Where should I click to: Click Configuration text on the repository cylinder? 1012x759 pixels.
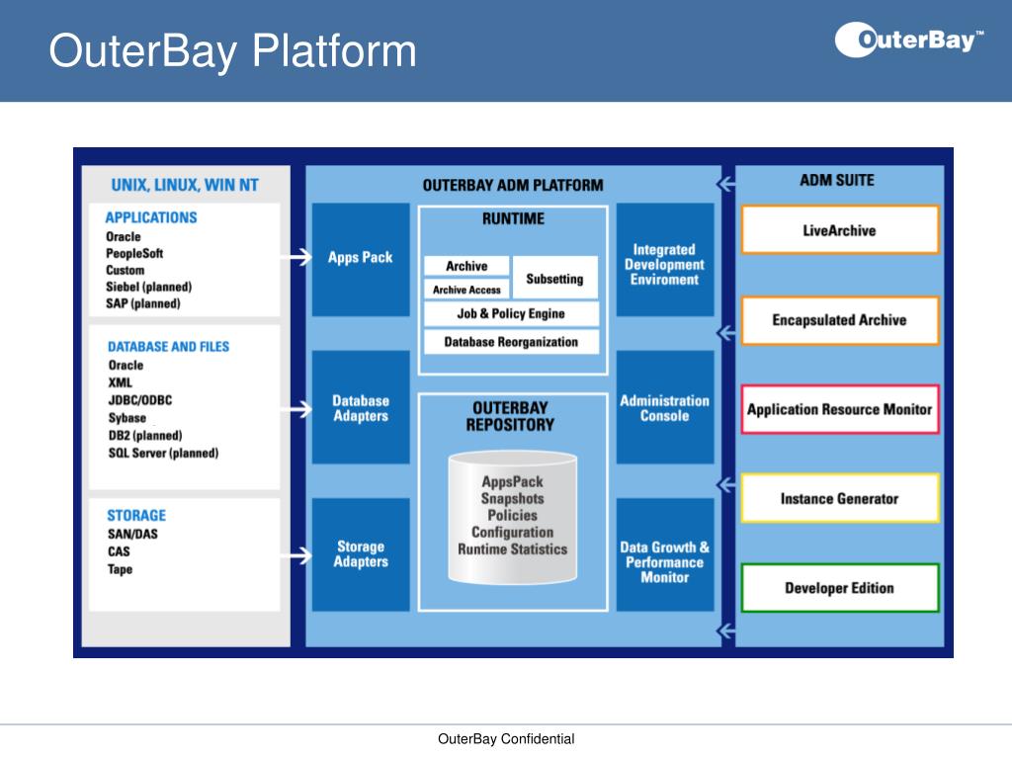(x=513, y=533)
